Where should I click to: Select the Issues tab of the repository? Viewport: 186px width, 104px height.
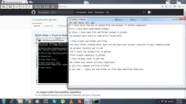coord(48,26)
